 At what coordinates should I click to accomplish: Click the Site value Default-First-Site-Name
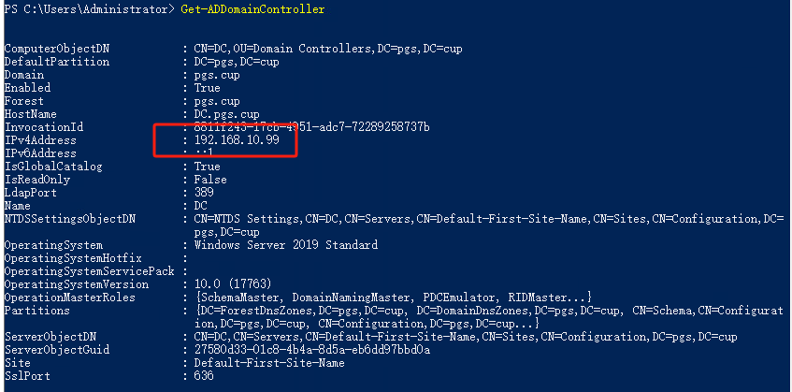click(x=269, y=363)
